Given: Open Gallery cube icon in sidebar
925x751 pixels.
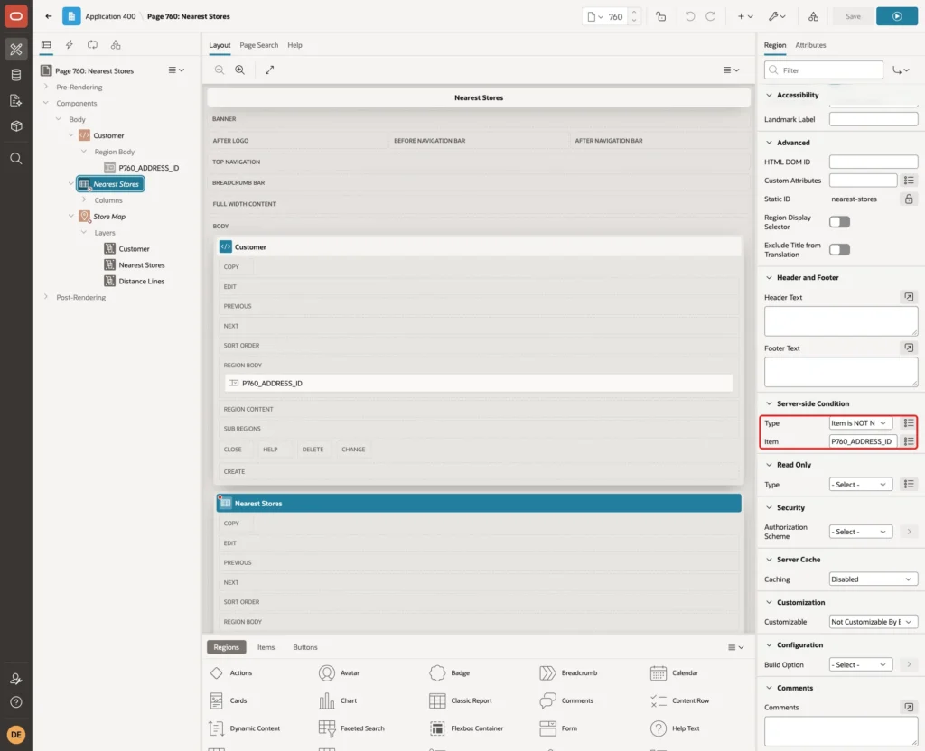Looking at the screenshot, I should [16, 125].
